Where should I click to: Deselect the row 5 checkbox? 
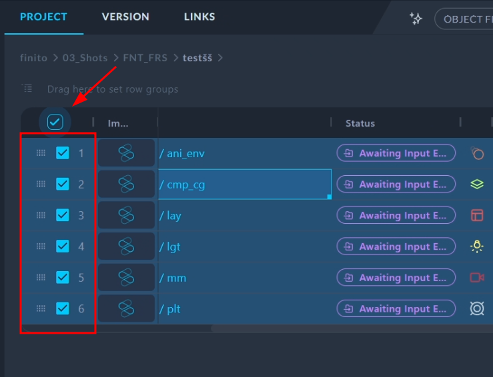point(63,277)
